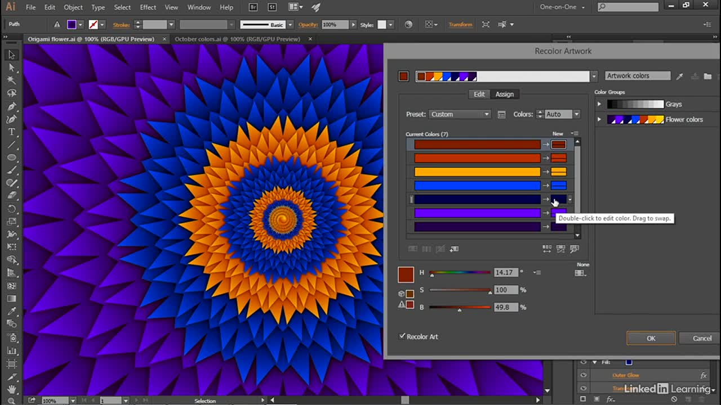The height and width of the screenshot is (405, 721).
Task: Open the Color Reduction Options icon
Action: 501,114
